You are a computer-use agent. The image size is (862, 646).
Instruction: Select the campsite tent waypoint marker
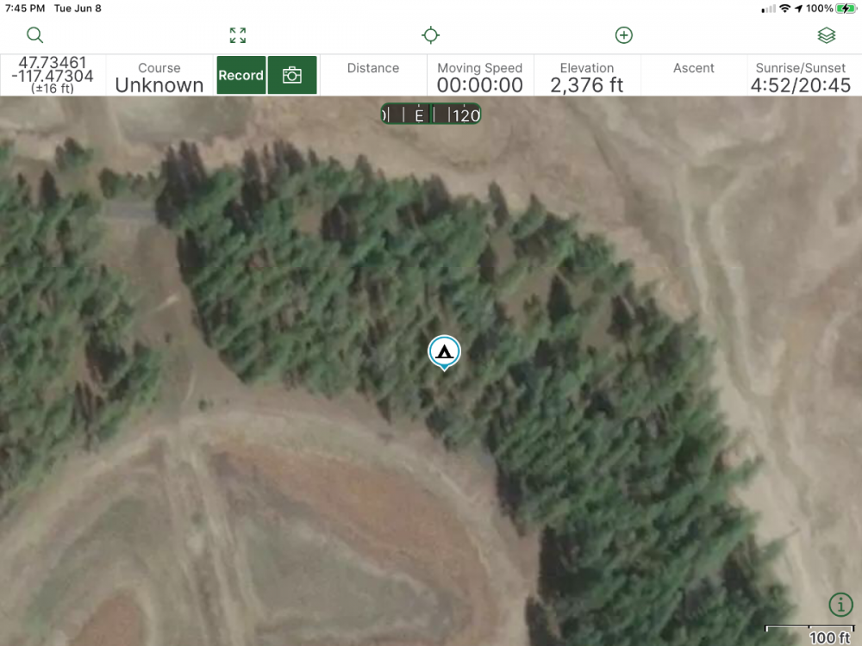pos(444,351)
